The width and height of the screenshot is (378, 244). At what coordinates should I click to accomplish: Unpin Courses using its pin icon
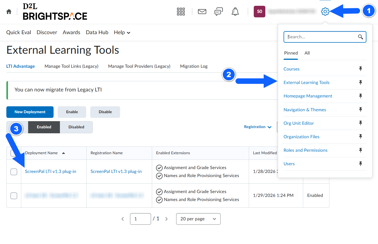click(x=360, y=69)
